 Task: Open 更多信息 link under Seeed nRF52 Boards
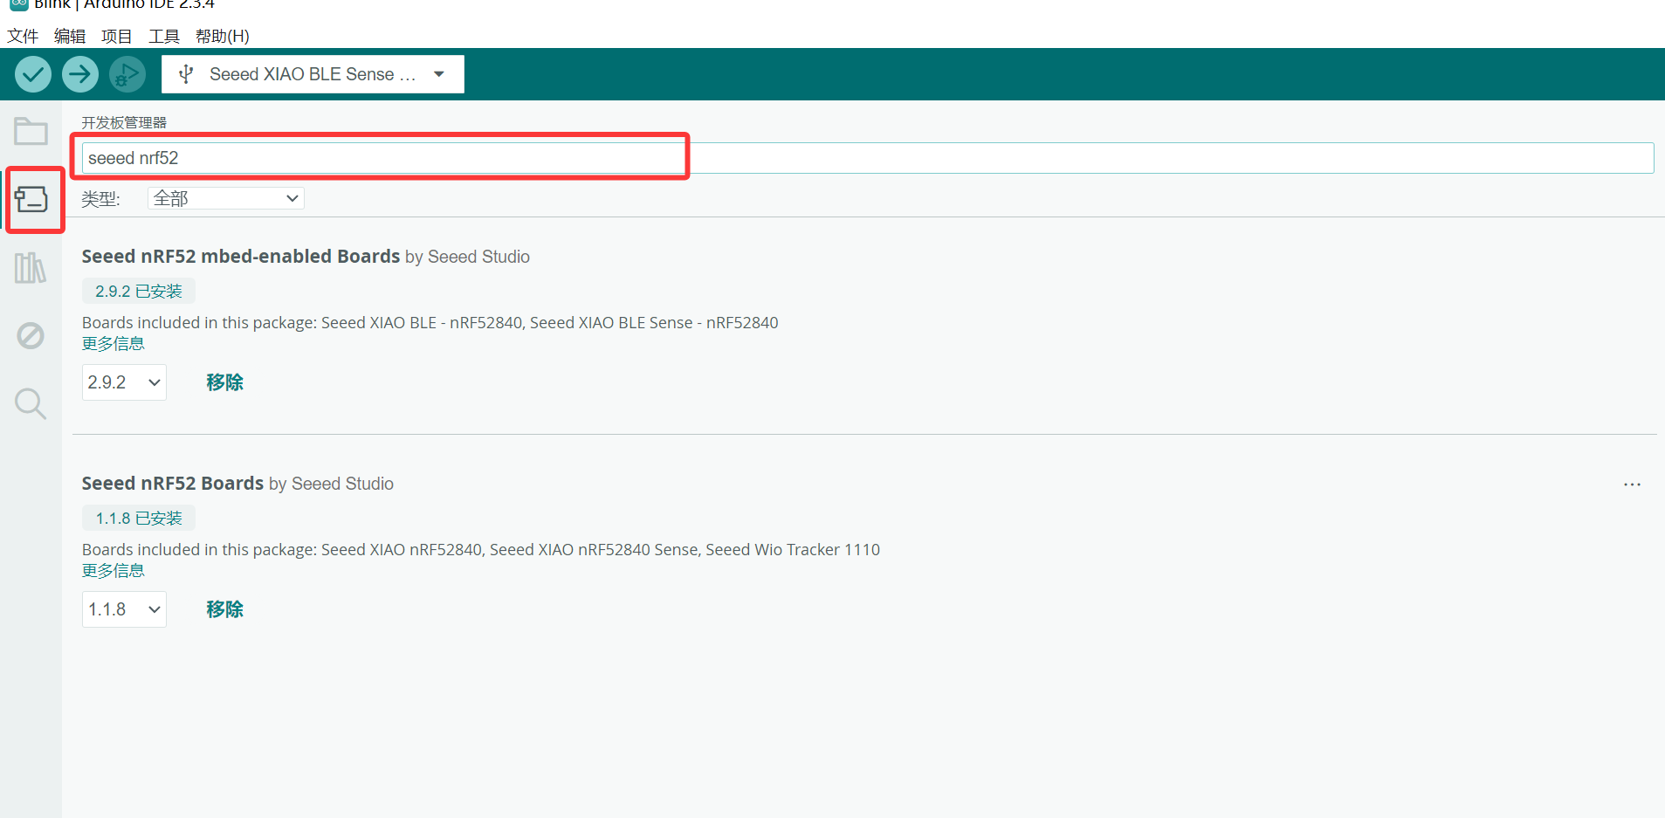click(x=114, y=571)
